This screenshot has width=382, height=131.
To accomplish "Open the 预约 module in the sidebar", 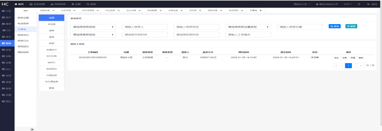I will point(7,101).
